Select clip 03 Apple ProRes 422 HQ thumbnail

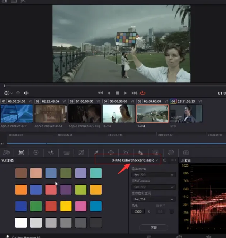click(x=85, y=113)
